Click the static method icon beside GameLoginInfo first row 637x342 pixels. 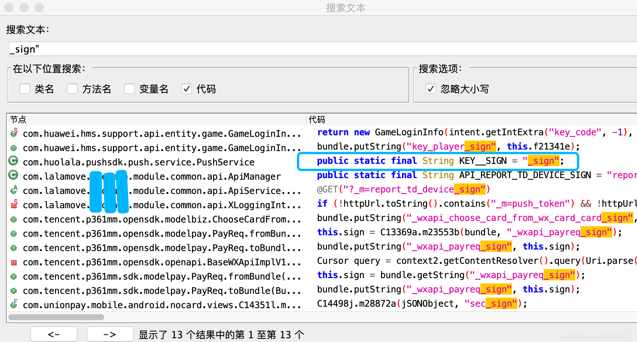(x=14, y=133)
